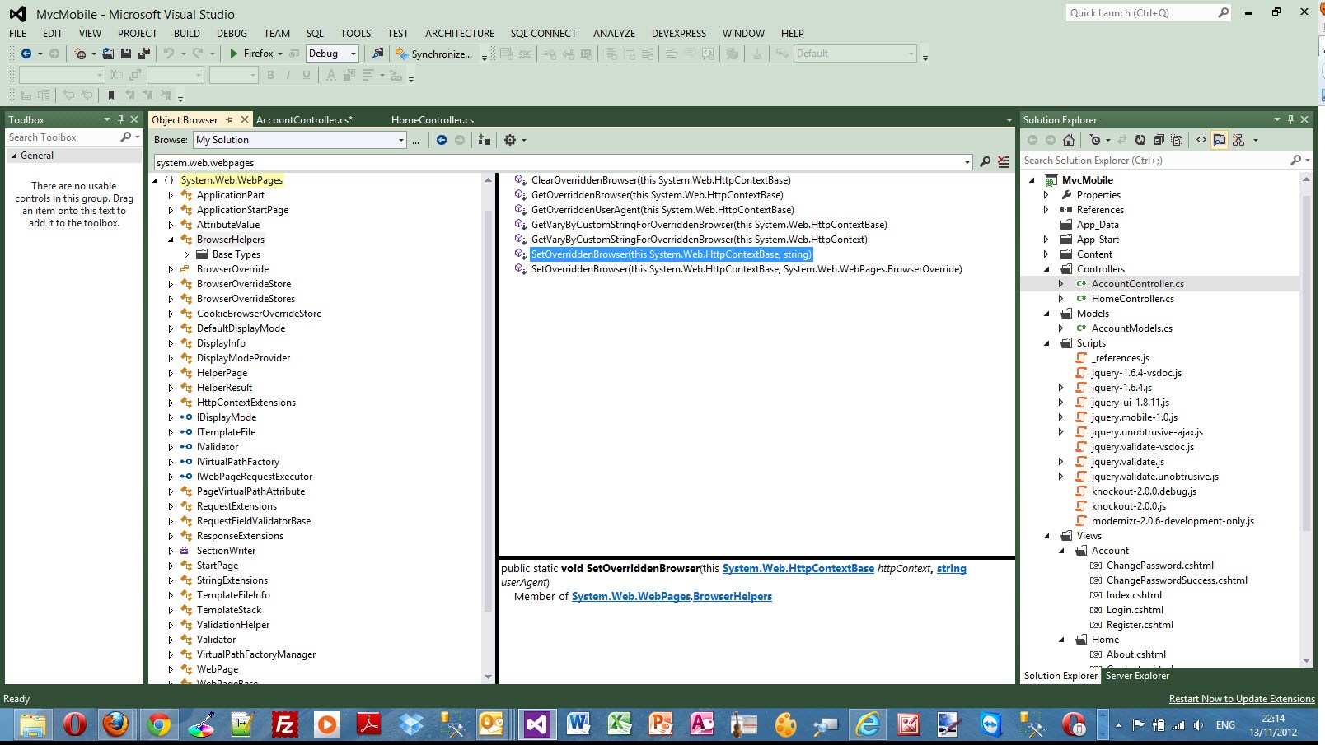Click the Synchronize toolbar button
This screenshot has width=1325, height=745.
(434, 54)
